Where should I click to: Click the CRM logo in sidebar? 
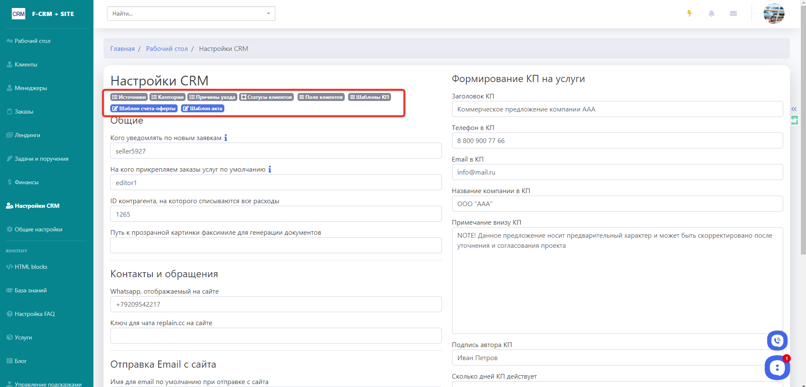click(19, 14)
